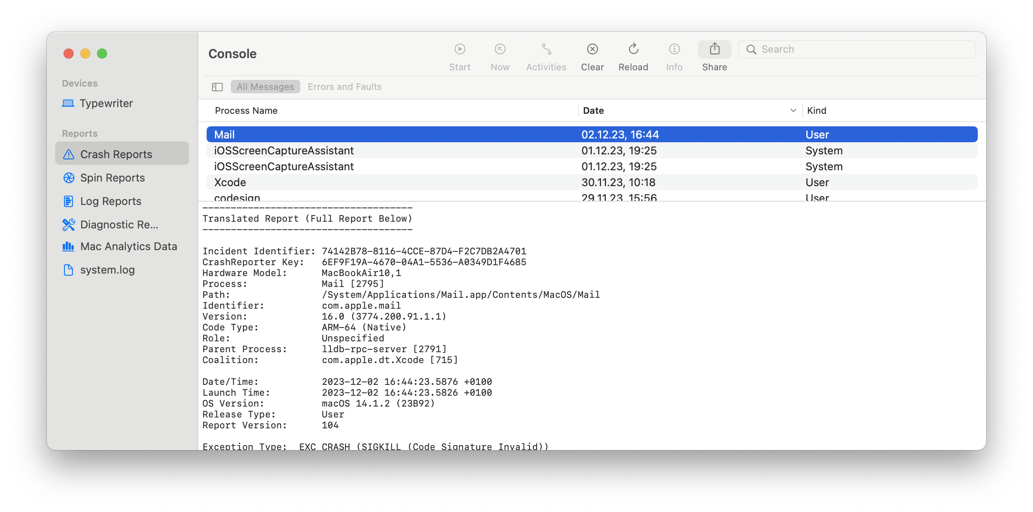This screenshot has width=1033, height=512.
Task: Open Log Reports in sidebar
Action: (x=110, y=202)
